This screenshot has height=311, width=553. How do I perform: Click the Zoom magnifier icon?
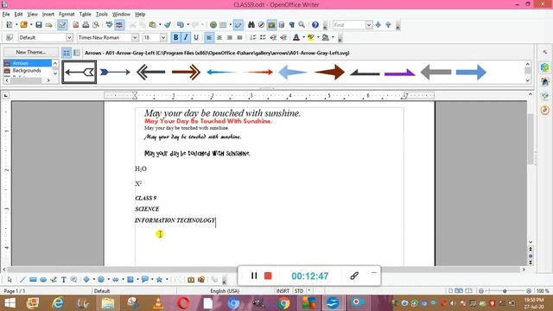click(x=302, y=25)
